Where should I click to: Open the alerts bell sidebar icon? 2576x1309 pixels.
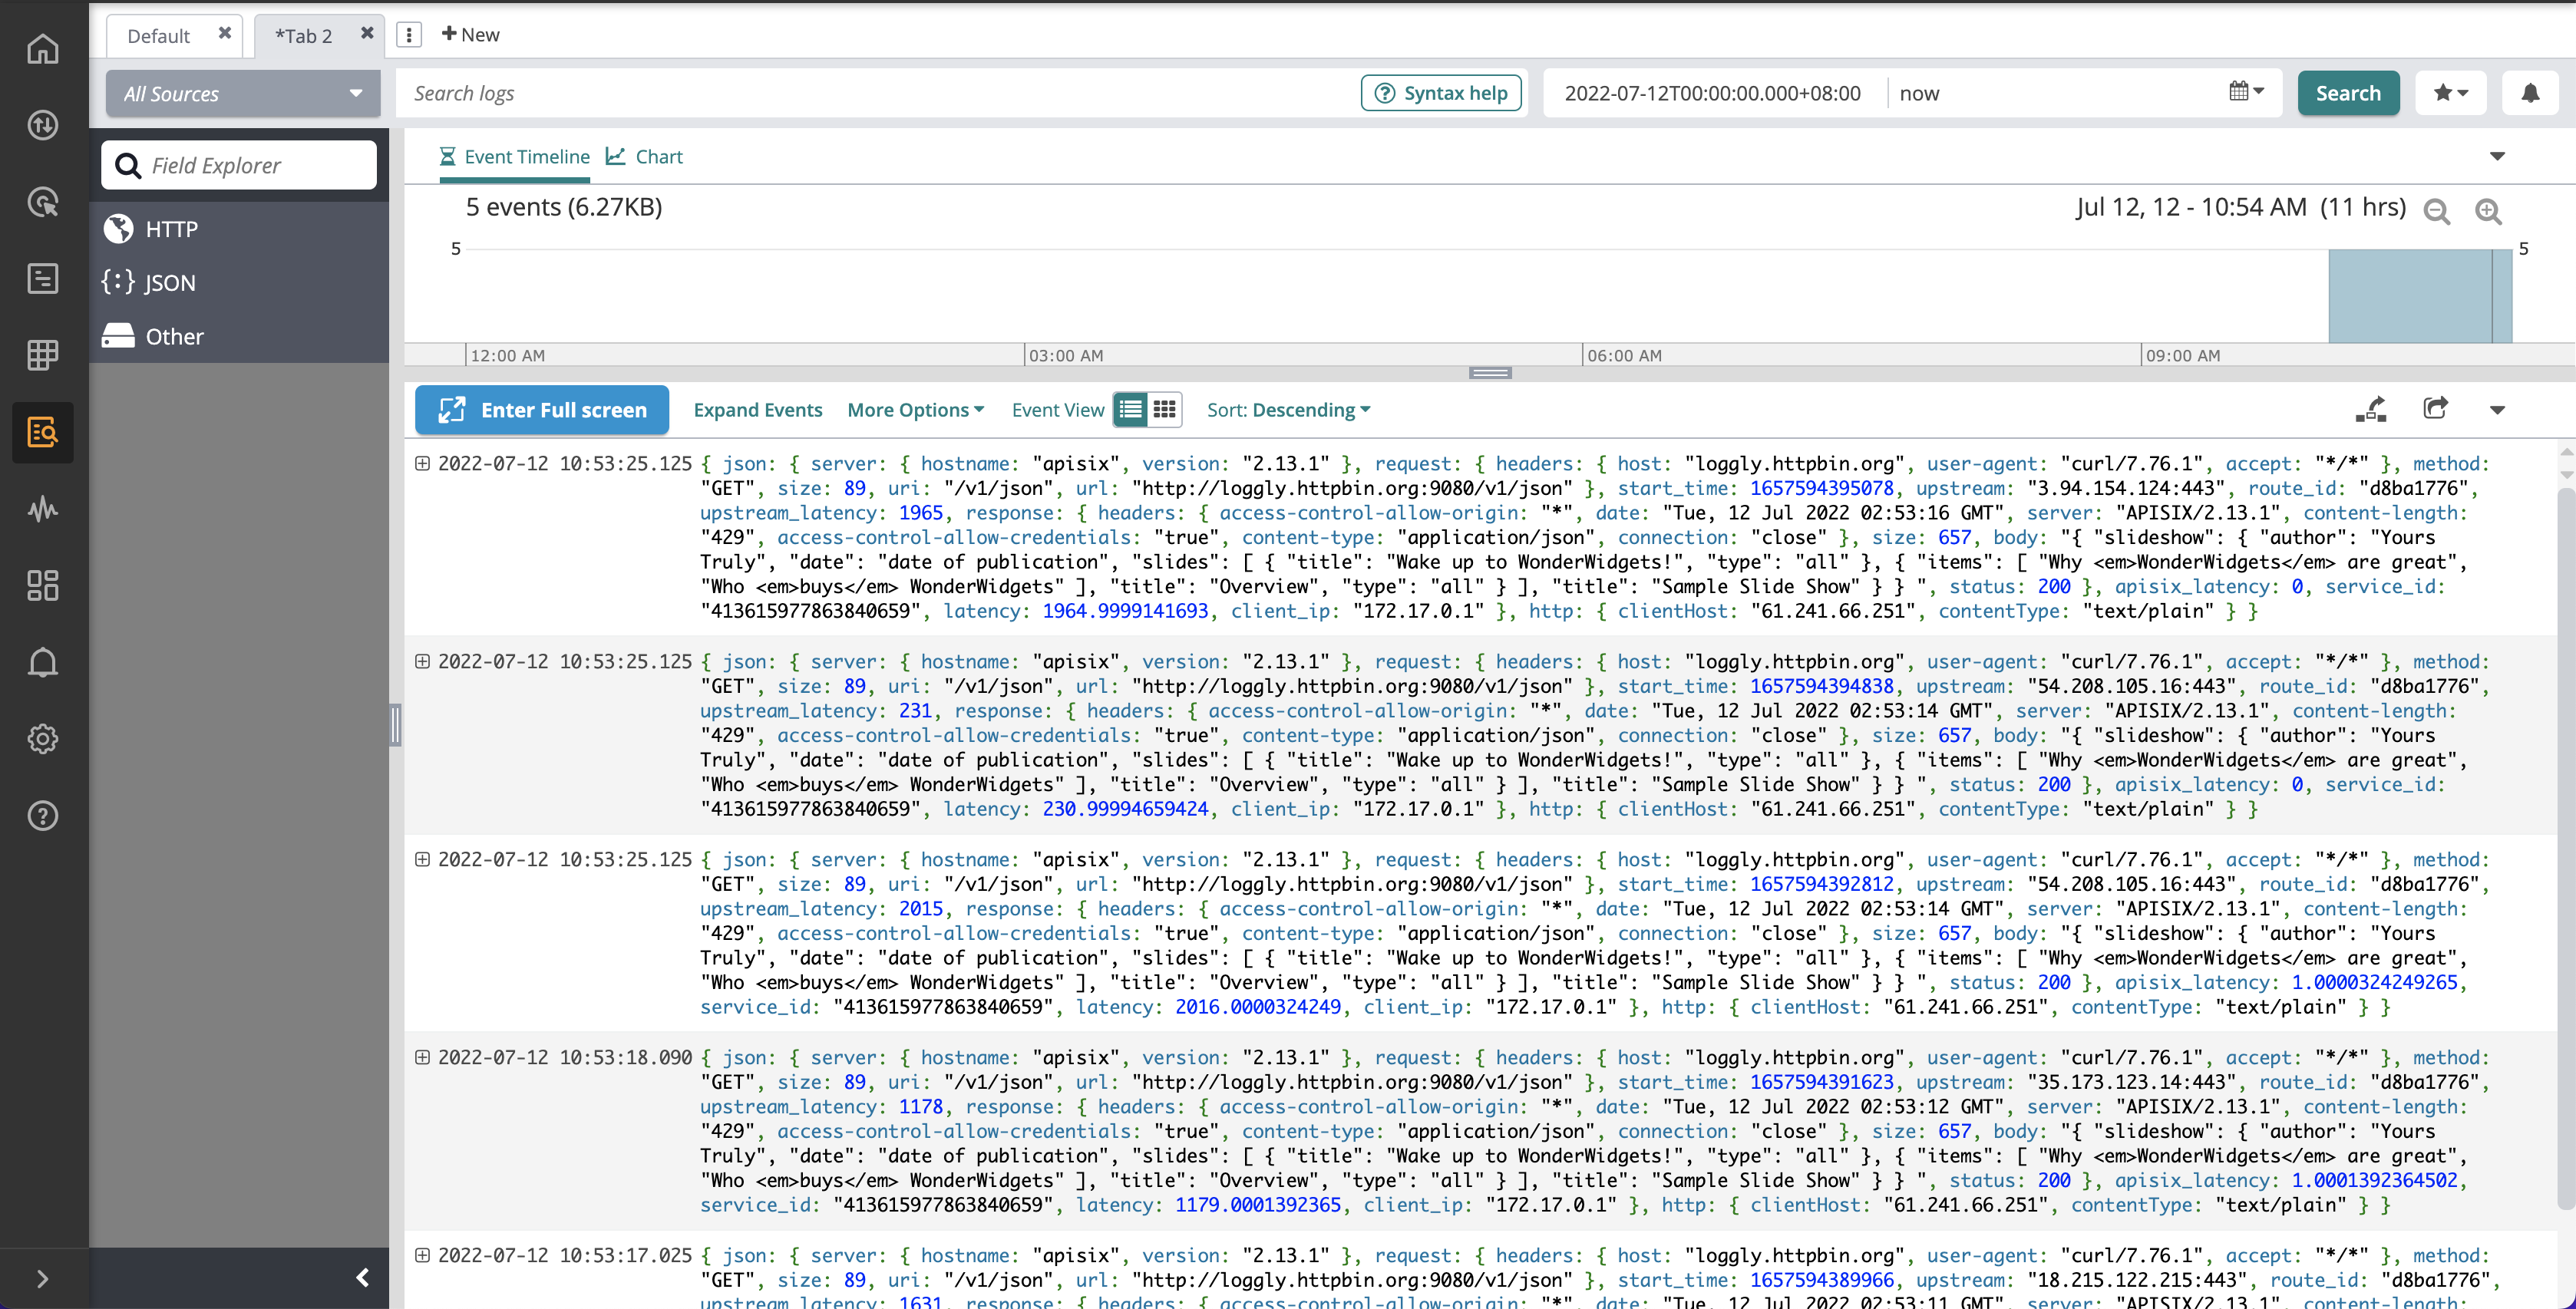[43, 662]
